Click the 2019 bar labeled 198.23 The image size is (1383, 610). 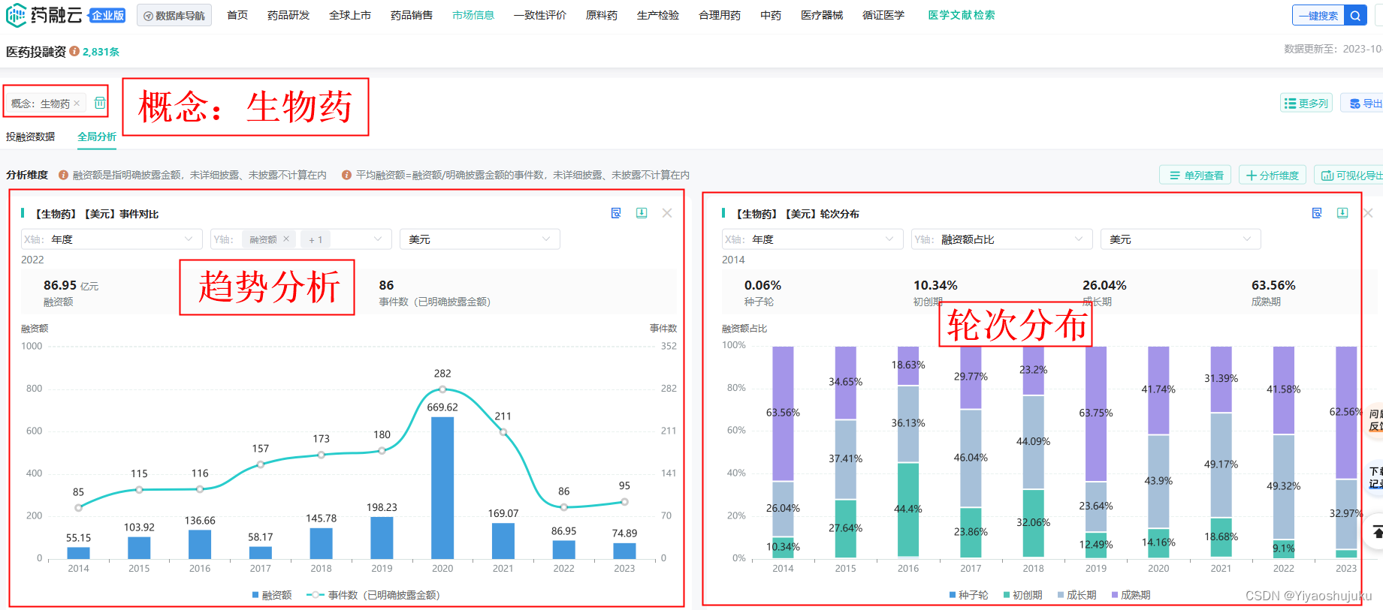pos(382,538)
